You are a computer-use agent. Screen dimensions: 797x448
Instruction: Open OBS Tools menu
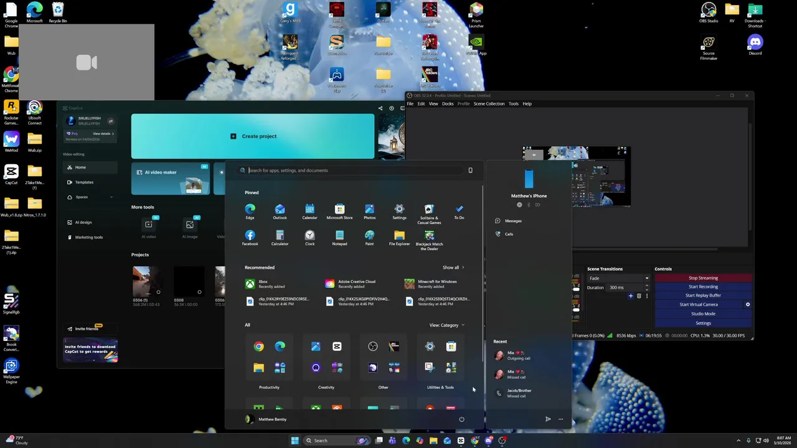513,104
